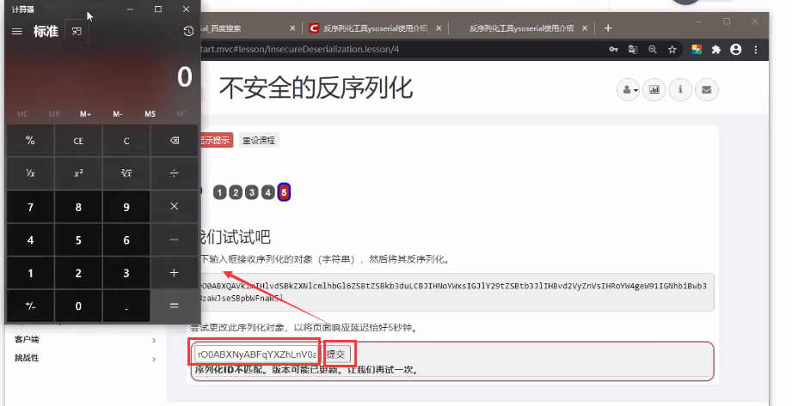Open the calculator history panel
The width and height of the screenshot is (792, 406).
pyautogui.click(x=188, y=32)
